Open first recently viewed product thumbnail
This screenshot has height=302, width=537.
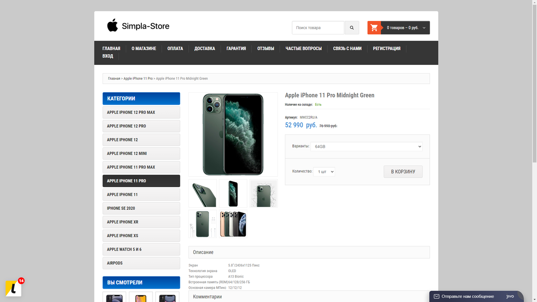tap(114, 297)
